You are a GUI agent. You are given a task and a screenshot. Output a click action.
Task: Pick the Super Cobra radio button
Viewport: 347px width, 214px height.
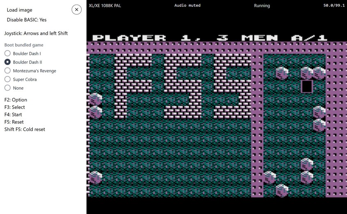tap(7, 79)
